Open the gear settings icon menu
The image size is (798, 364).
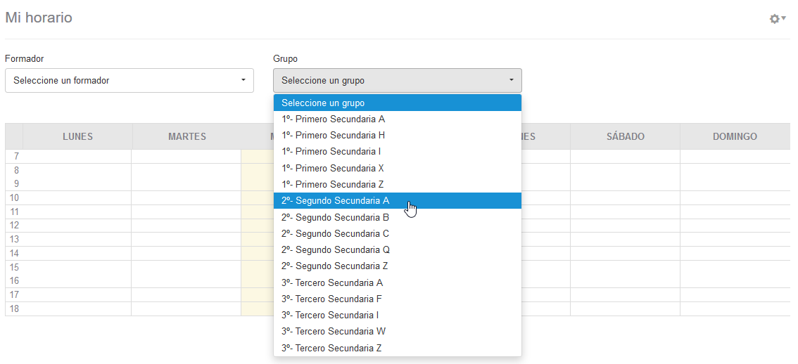tap(777, 19)
